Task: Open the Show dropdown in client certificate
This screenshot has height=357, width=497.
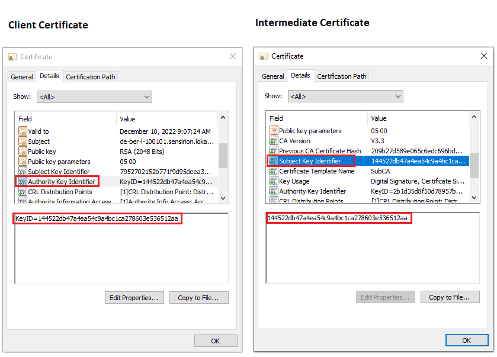Action: (94, 97)
